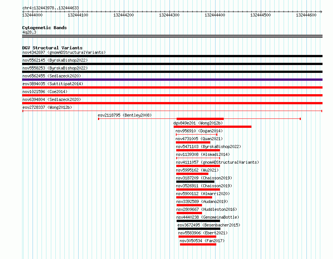Open esv3672495 Besenbacher2015 variant label
The width and height of the screenshot is (333, 259).
[209, 225]
